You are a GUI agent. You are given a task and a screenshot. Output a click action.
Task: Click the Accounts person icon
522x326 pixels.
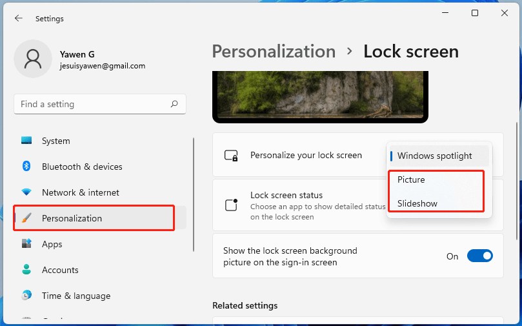tap(26, 270)
